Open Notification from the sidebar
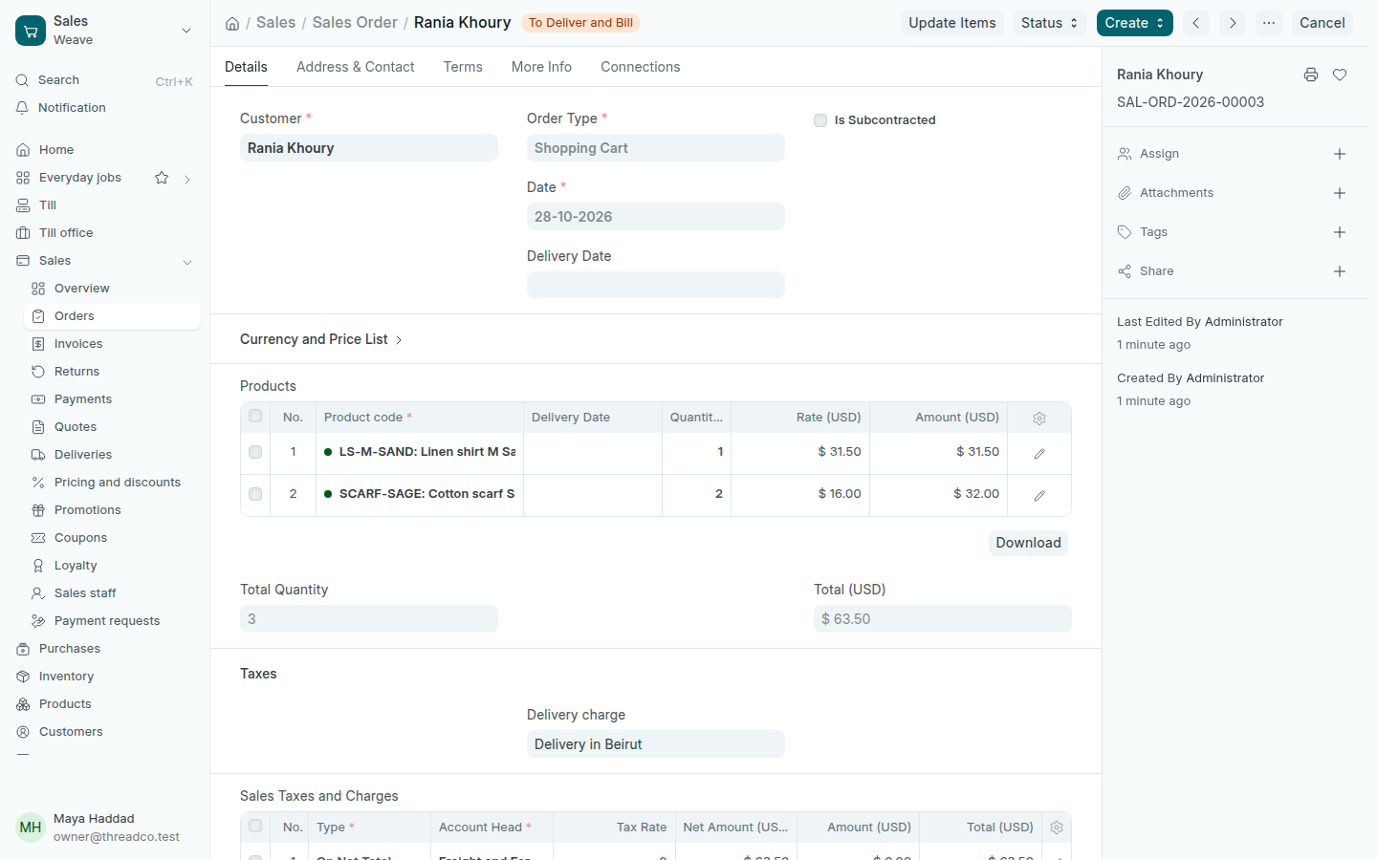The height and width of the screenshot is (860, 1377). (x=107, y=108)
